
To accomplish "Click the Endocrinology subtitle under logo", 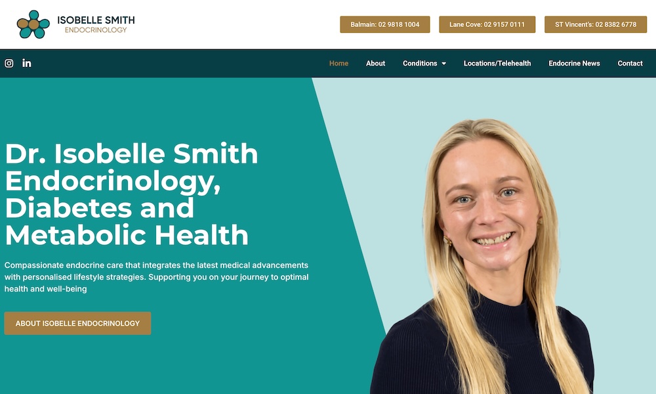I will (x=96, y=30).
